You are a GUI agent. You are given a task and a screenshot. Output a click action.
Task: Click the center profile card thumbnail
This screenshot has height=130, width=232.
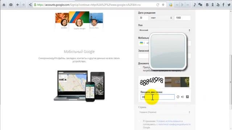coord(79,21)
